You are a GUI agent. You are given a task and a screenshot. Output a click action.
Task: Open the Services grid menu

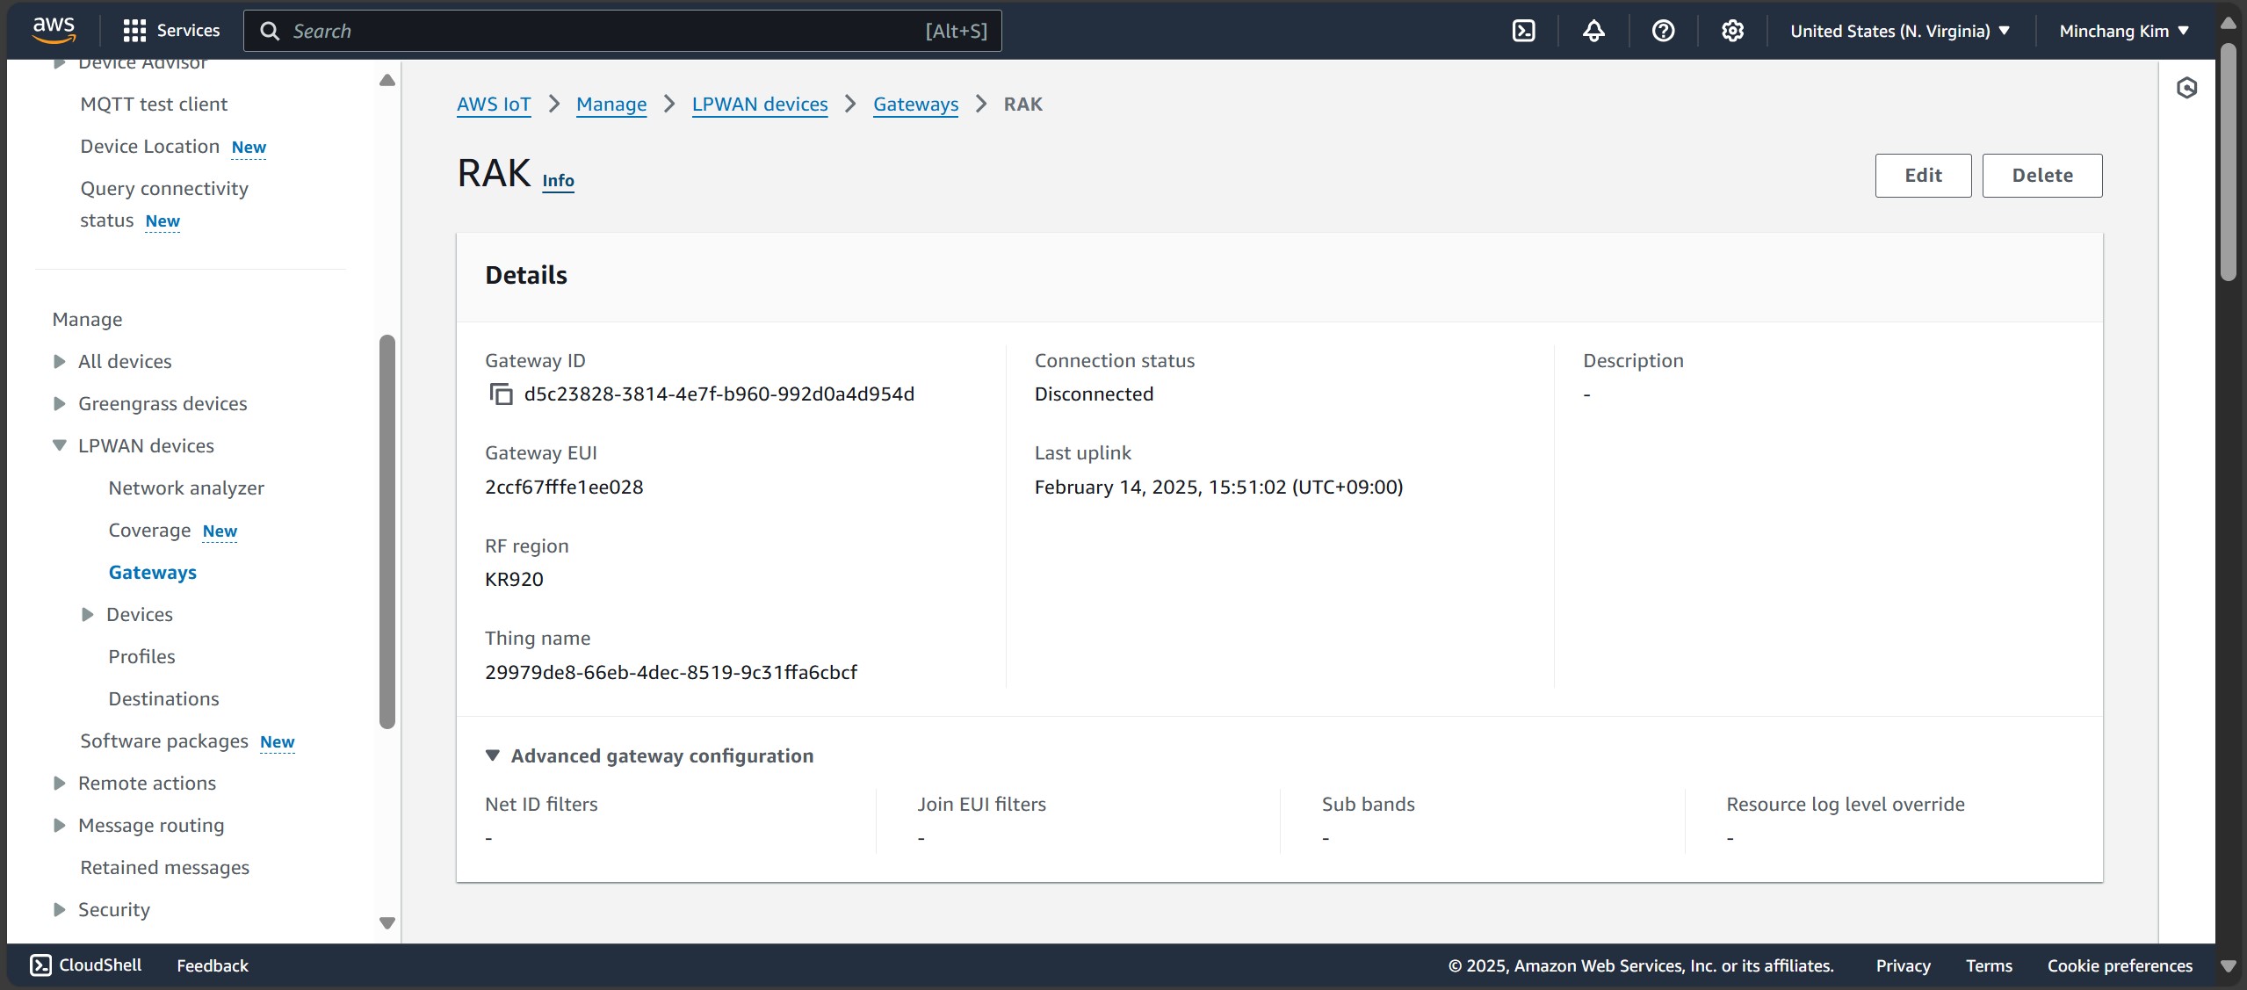coord(171,31)
